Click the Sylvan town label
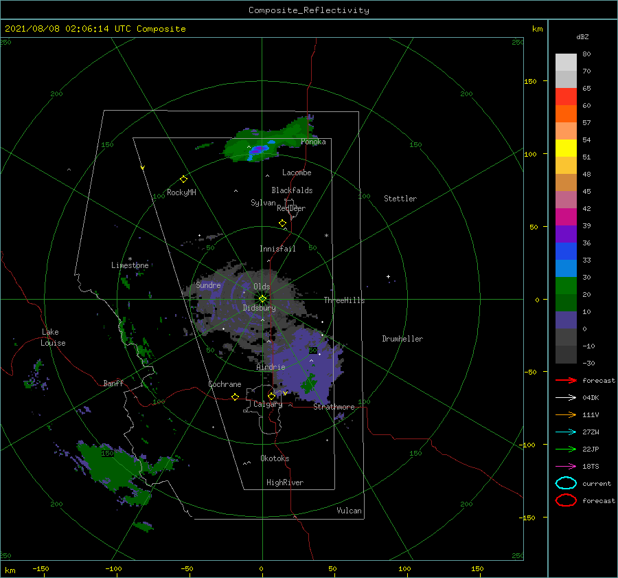This screenshot has height=578, width=618. pyautogui.click(x=263, y=203)
